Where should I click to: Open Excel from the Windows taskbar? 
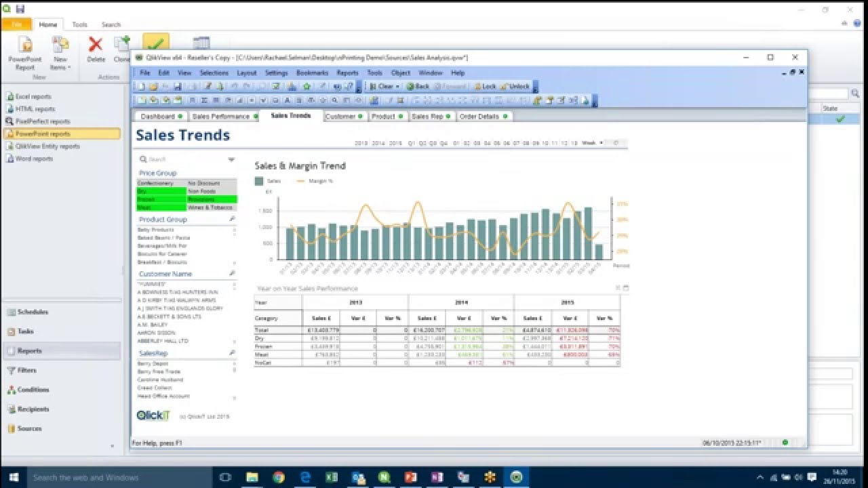331,477
